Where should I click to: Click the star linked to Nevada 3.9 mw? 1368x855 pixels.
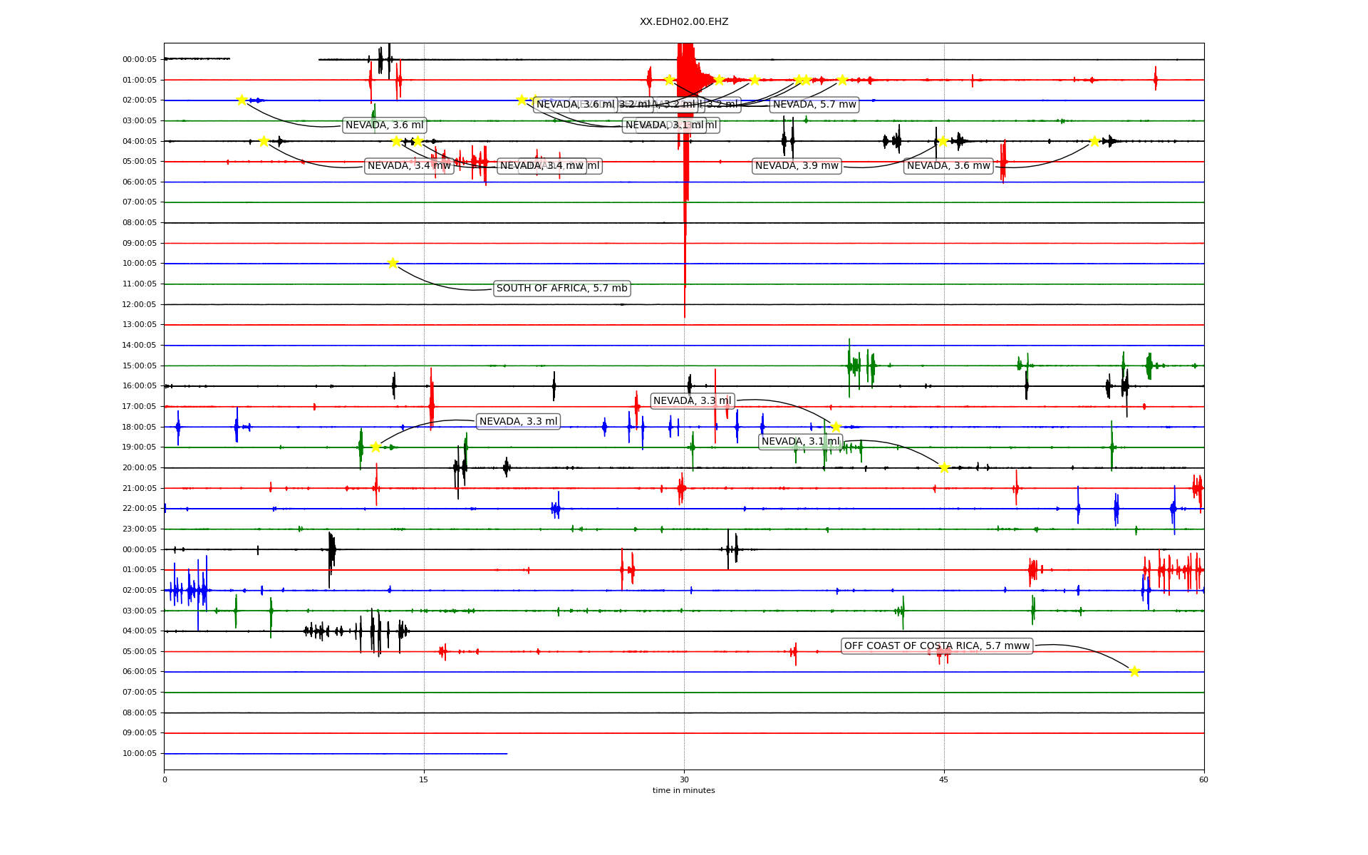pos(943,141)
